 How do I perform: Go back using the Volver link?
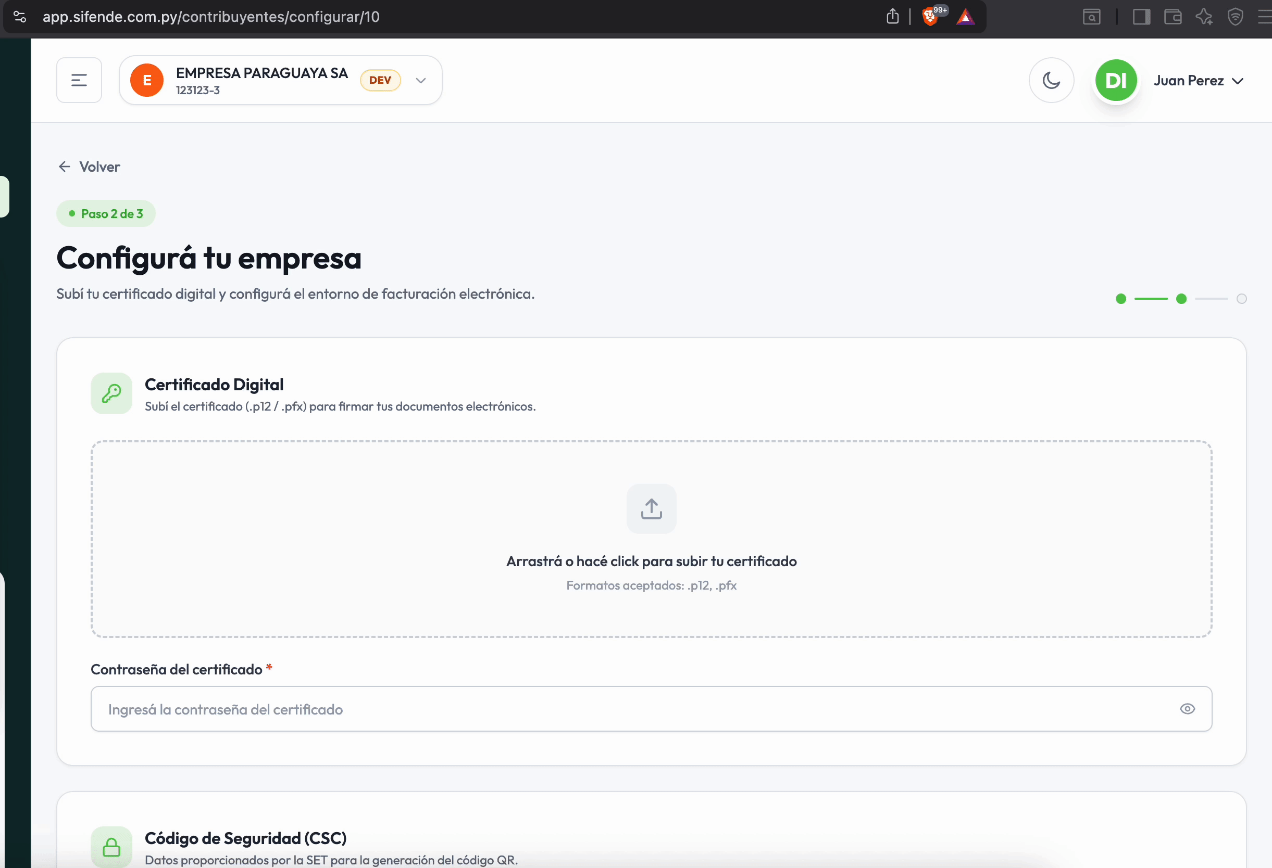click(x=89, y=167)
